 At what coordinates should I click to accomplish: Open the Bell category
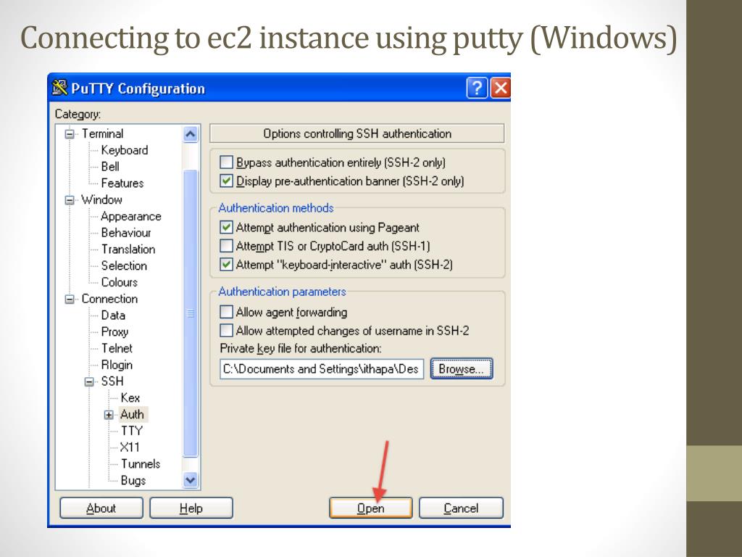(110, 167)
